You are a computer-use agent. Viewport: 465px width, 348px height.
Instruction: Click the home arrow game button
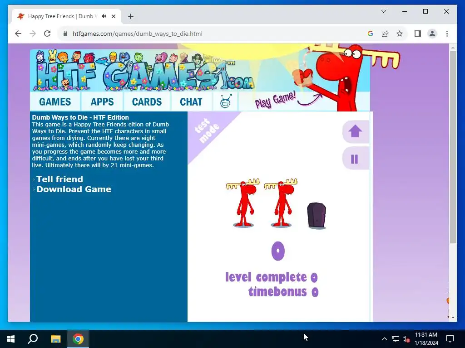(x=355, y=132)
